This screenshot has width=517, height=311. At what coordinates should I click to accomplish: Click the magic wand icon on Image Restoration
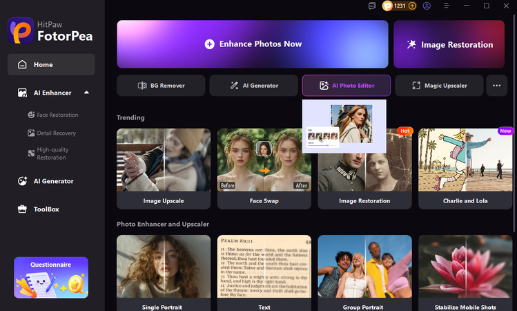(x=411, y=44)
